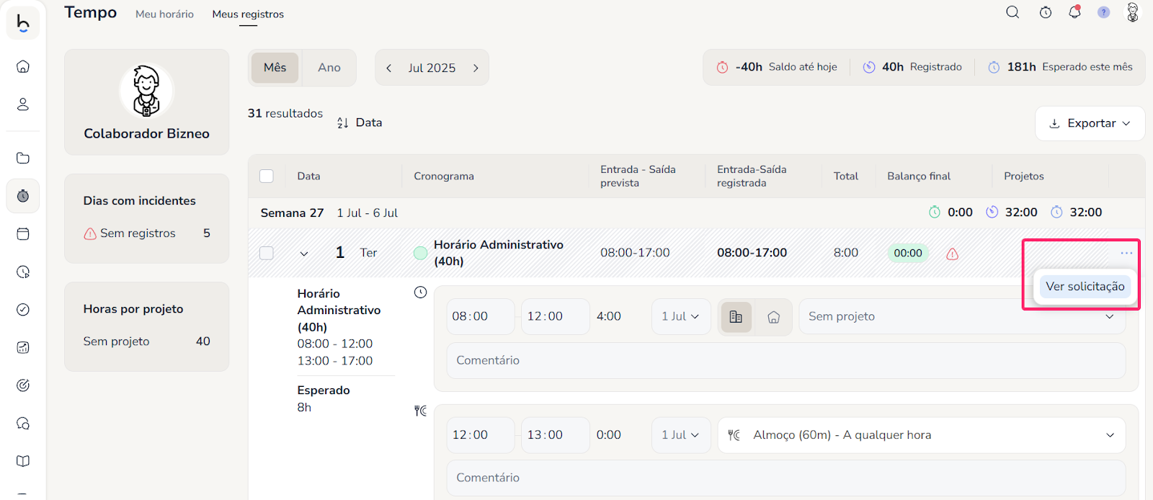Tick the checkbox for 1 Ter row

pyautogui.click(x=267, y=253)
